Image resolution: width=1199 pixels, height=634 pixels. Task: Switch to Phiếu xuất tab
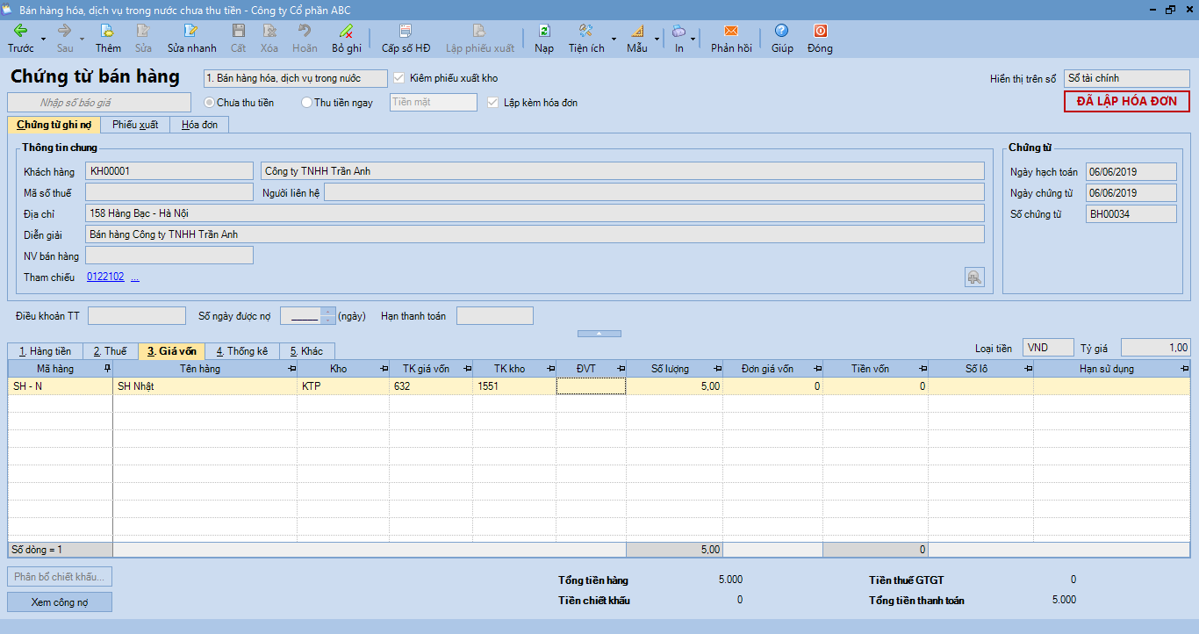point(135,125)
